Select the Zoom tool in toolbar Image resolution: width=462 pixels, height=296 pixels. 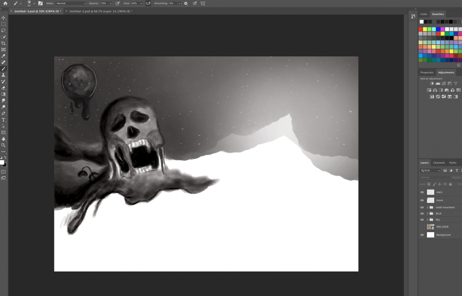click(x=4, y=145)
